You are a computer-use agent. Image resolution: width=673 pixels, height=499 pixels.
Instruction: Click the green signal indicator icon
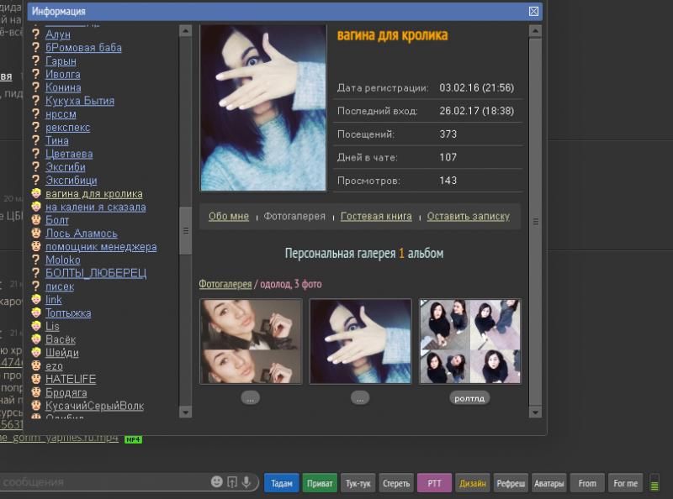coord(654,483)
